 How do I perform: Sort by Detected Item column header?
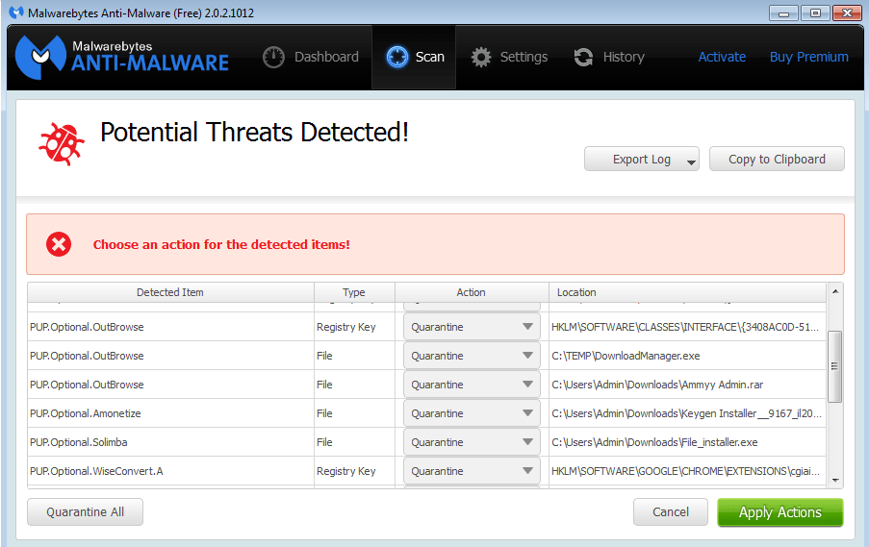tap(170, 292)
